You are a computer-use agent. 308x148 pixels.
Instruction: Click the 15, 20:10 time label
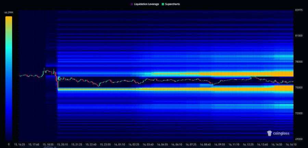[63, 145]
